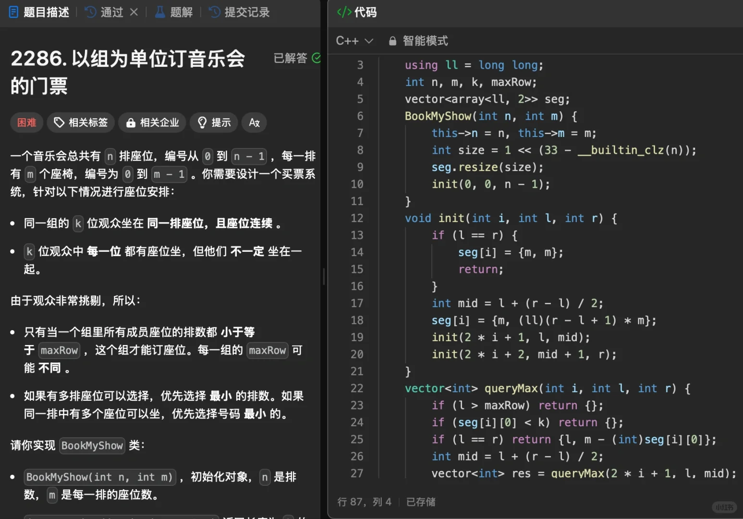Screen dimensions: 743x519
Task: Click line number 22 in the gutter
Action: [x=357, y=388]
